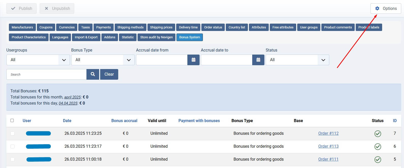Click into the Search input field
The image size is (404, 168).
click(x=47, y=74)
